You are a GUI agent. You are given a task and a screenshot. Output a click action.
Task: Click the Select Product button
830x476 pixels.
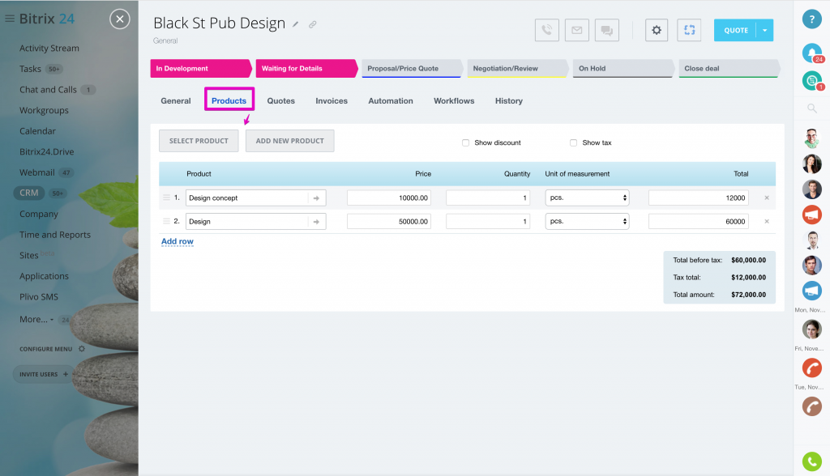(x=199, y=141)
